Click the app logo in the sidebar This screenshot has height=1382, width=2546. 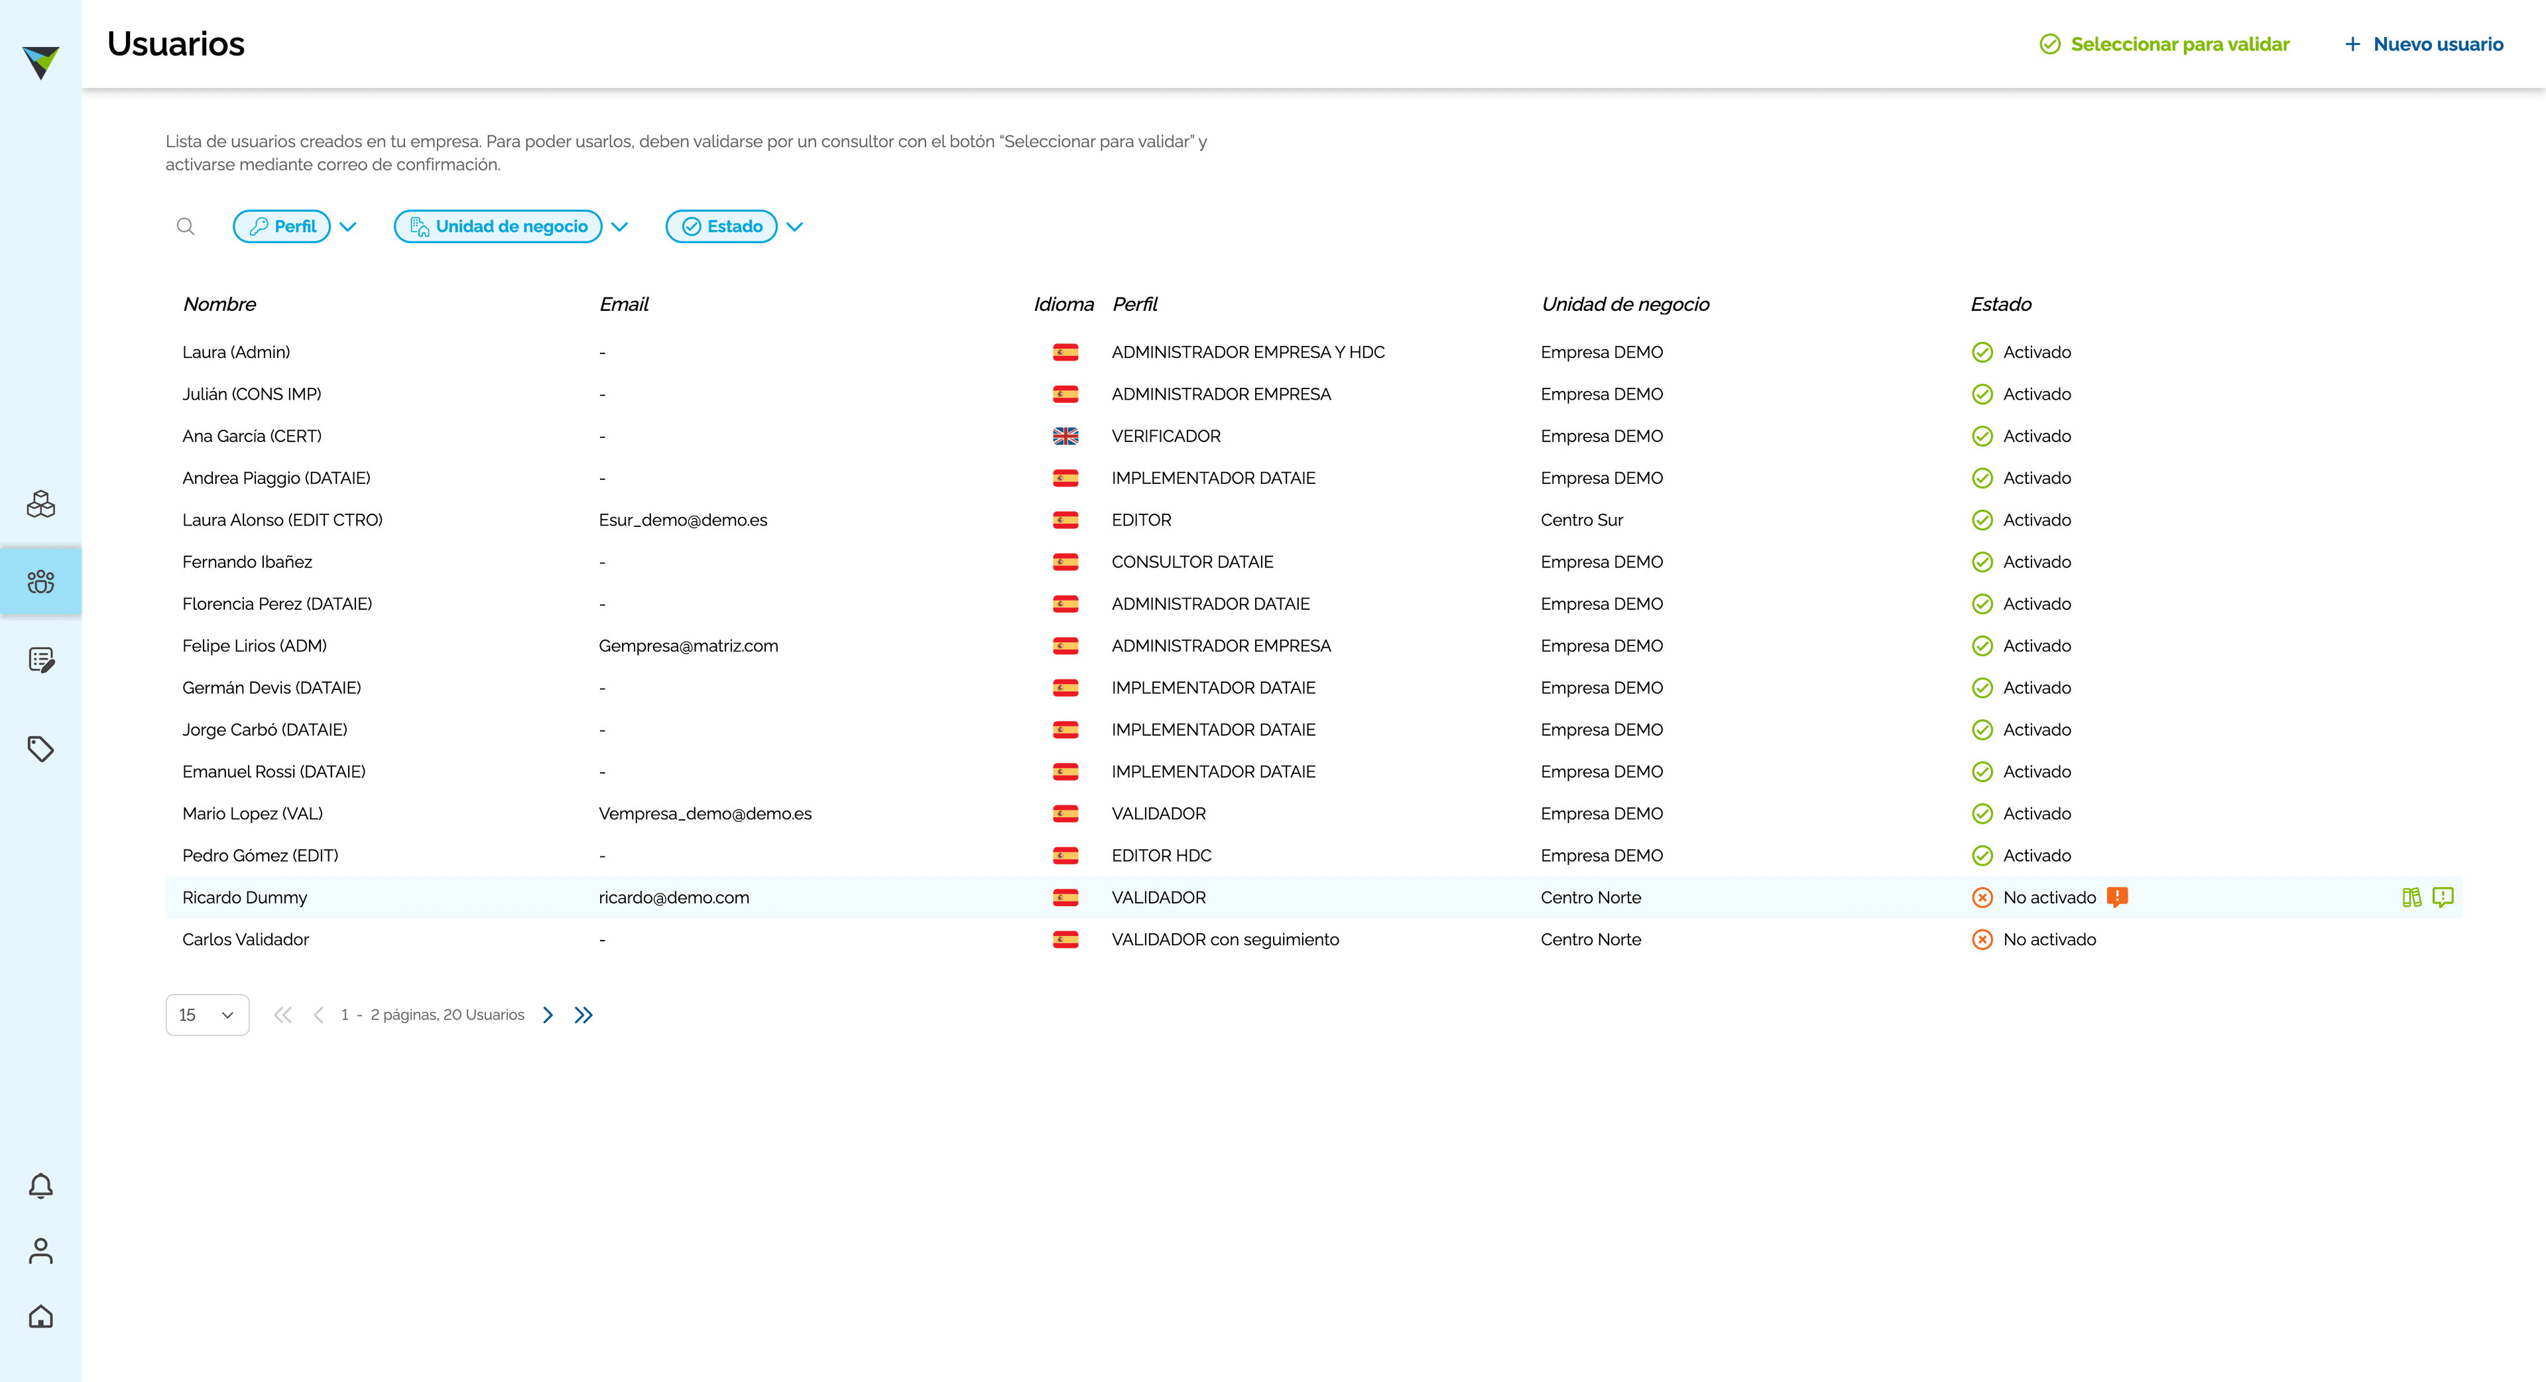[40, 62]
